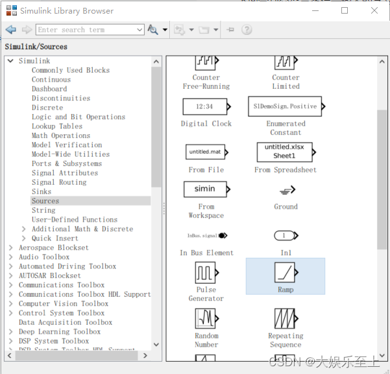Click the search binoculars icon
Screen dimensions: 390x374
pos(153,30)
